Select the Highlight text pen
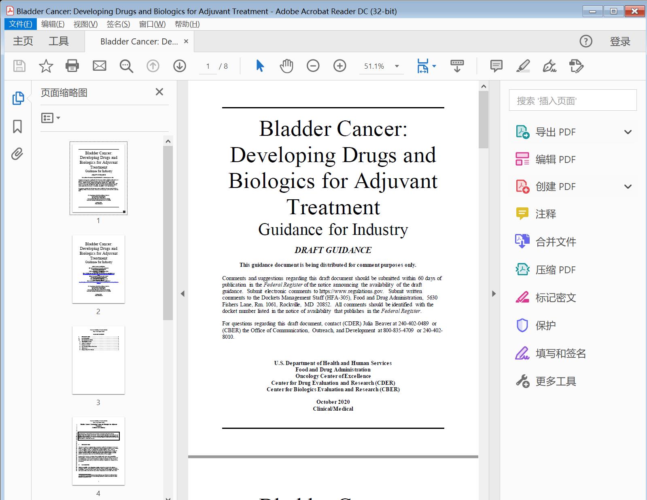This screenshot has height=500, width=647. [523, 66]
